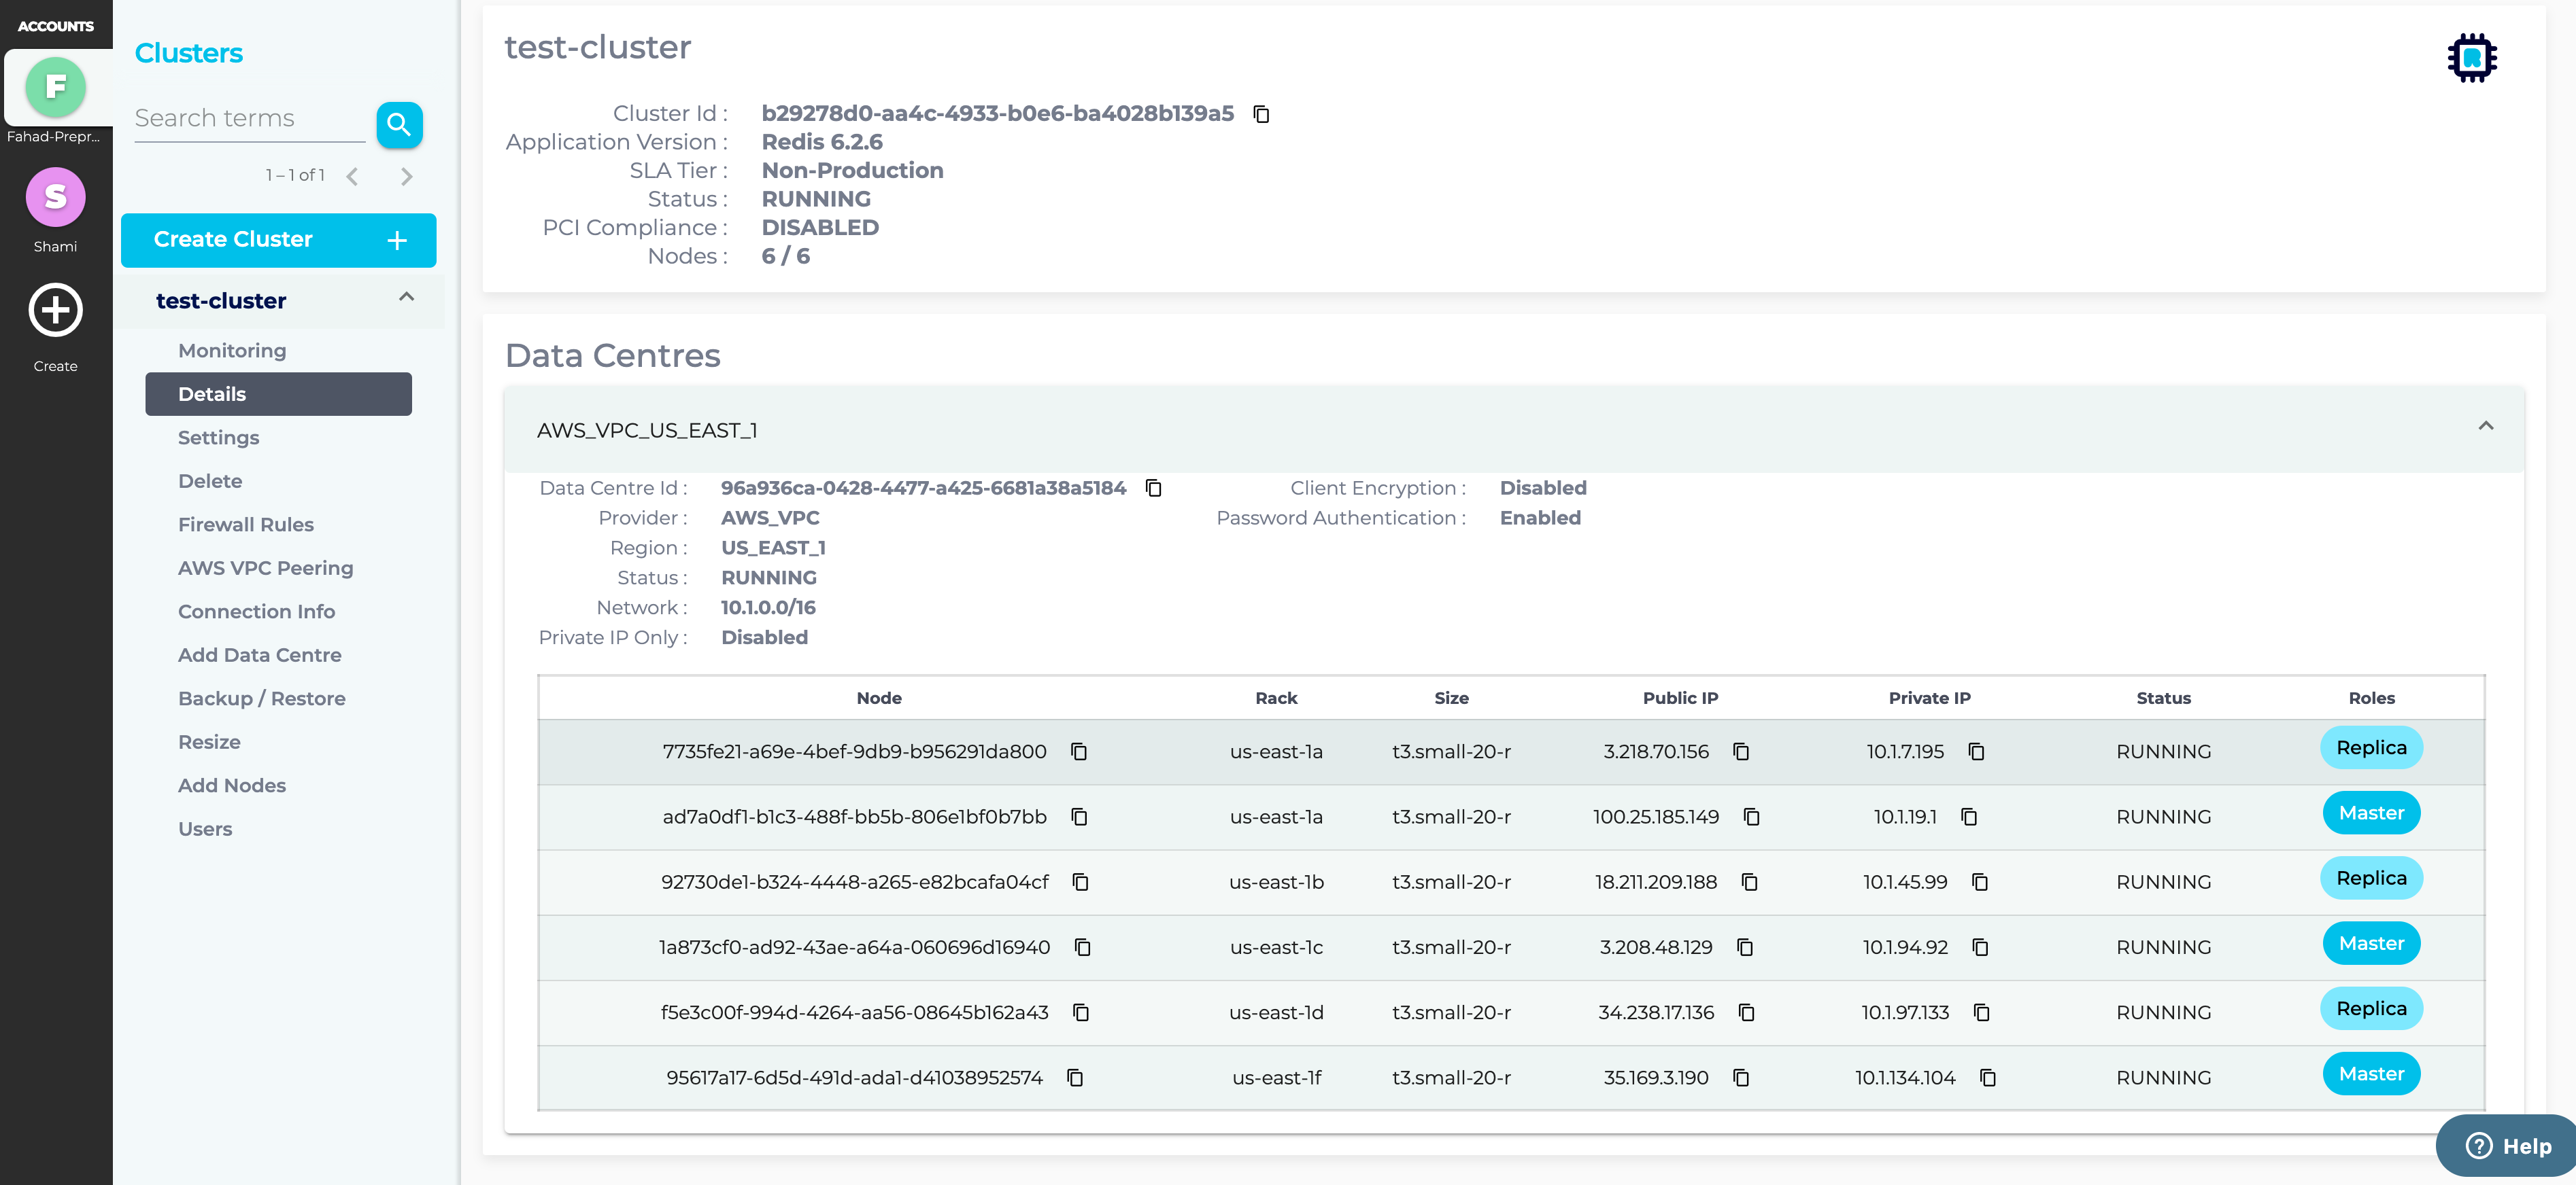Copy public IP 34.238.17.136
2576x1185 pixels.
pos(1746,1012)
